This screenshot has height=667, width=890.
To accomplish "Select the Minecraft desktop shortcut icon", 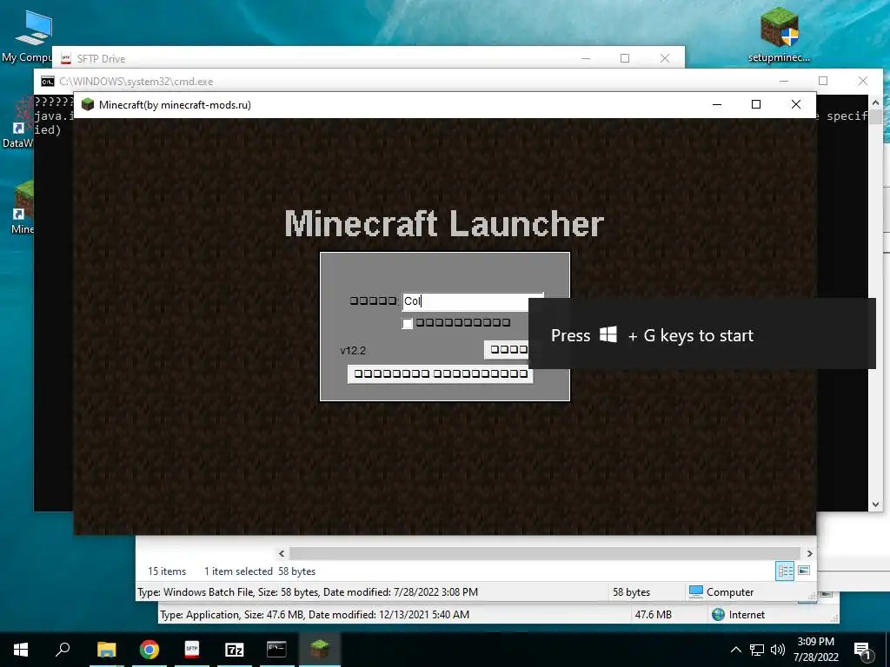I will 22,207.
